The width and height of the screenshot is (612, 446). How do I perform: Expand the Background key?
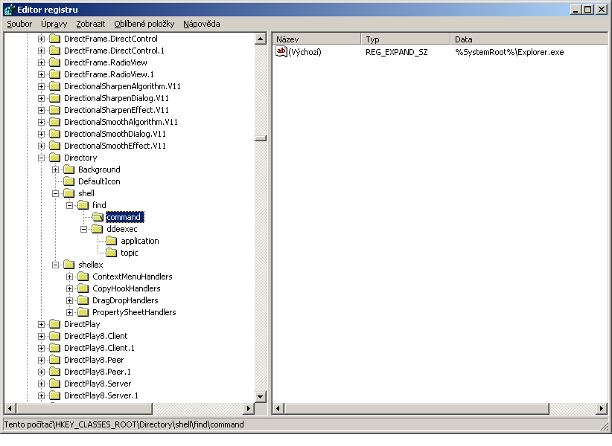coord(55,169)
